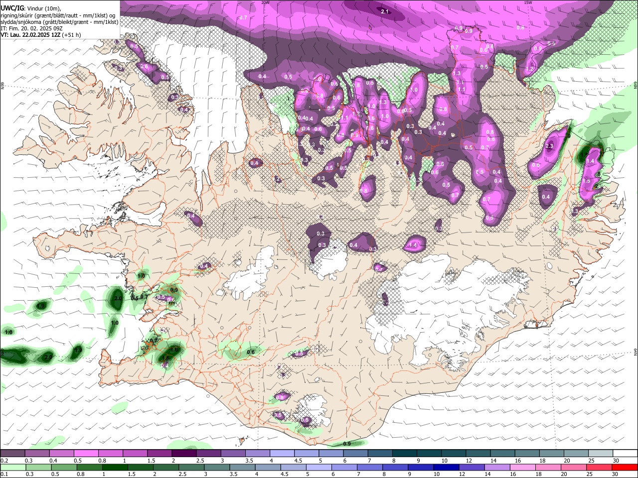Select the grey-green 3–3.5 rain swatch
Image resolution: width=638 pixels, height=478 pixels.
tap(216, 467)
